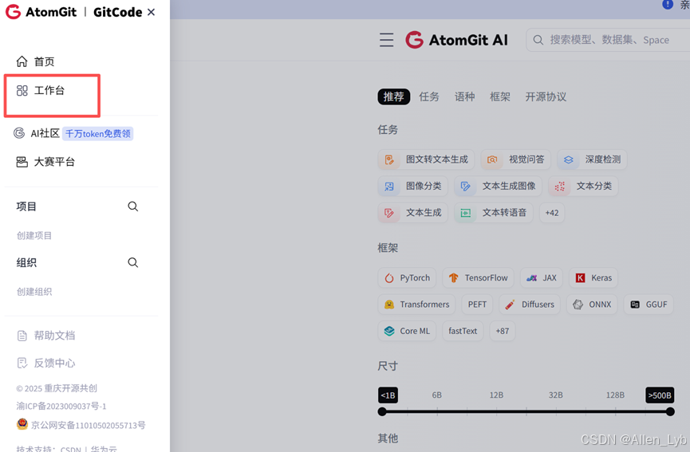The width and height of the screenshot is (690, 452).
Task: Select the 图文转文本生成 task filter
Action: [425, 159]
